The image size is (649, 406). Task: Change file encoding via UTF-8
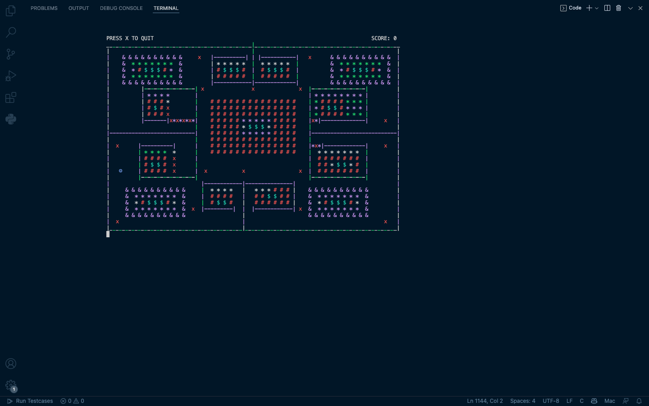coord(551,401)
